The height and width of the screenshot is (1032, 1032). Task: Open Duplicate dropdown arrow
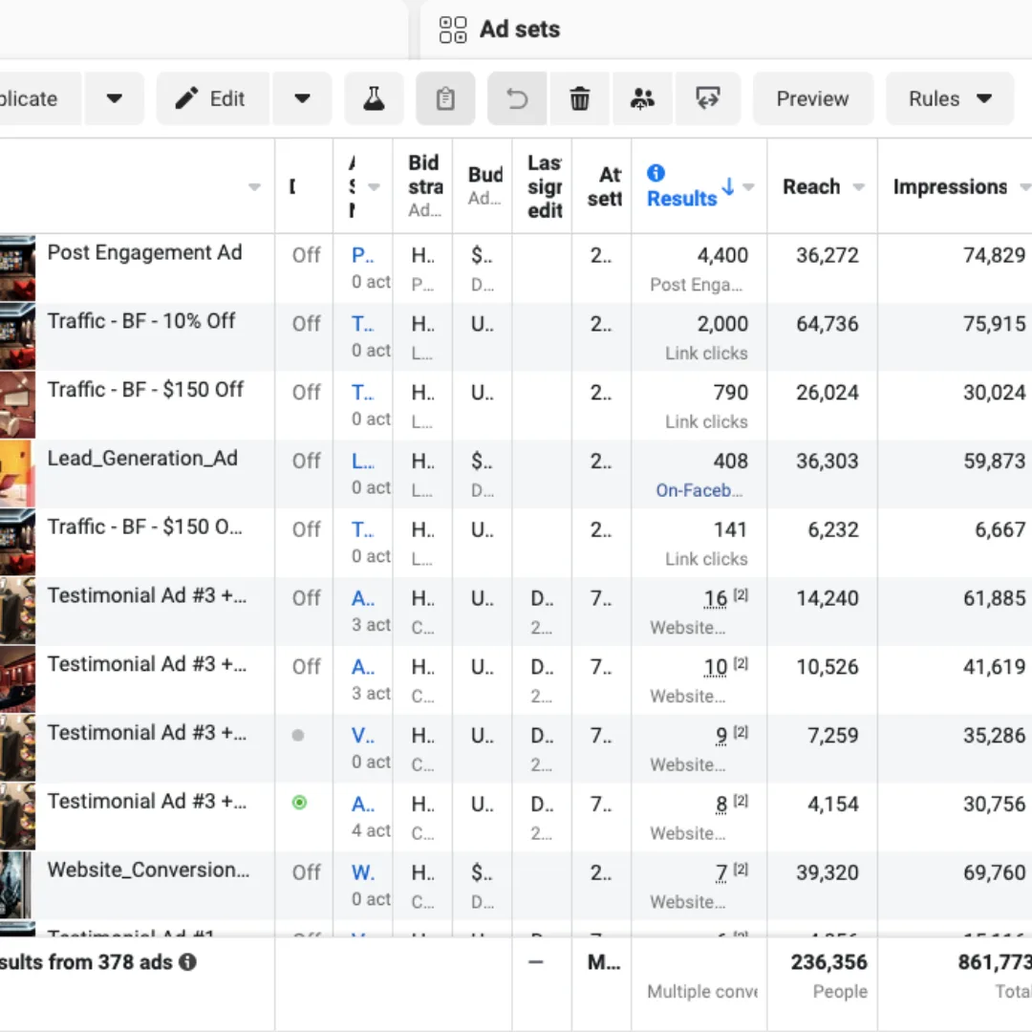click(114, 98)
